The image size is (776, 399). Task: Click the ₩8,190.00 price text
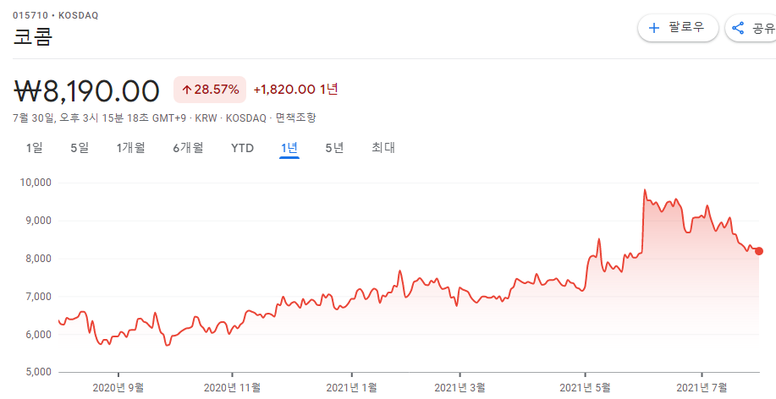point(86,90)
